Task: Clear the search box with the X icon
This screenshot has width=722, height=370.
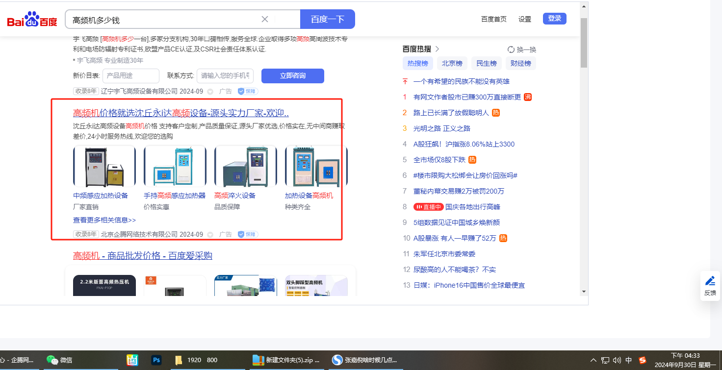Action: pyautogui.click(x=265, y=20)
